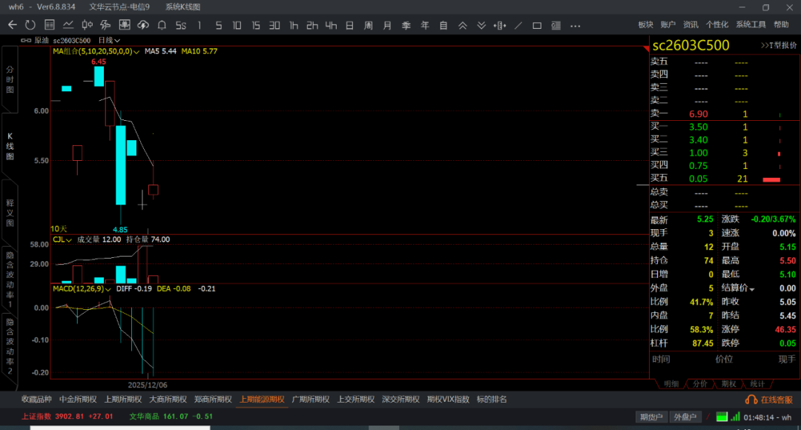The height and width of the screenshot is (430, 801).
Task: Select the 明细 tab in quote panel
Action: [x=670, y=383]
